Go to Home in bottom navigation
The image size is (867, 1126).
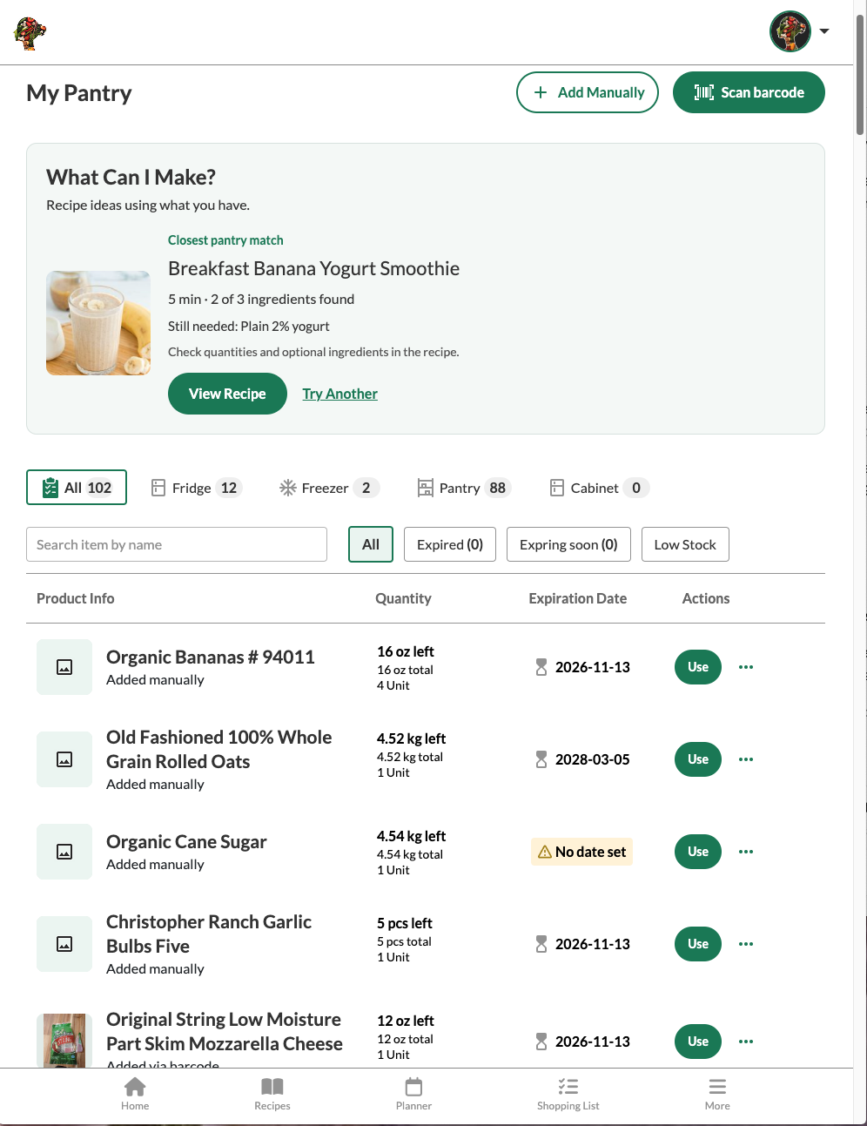[135, 1095]
